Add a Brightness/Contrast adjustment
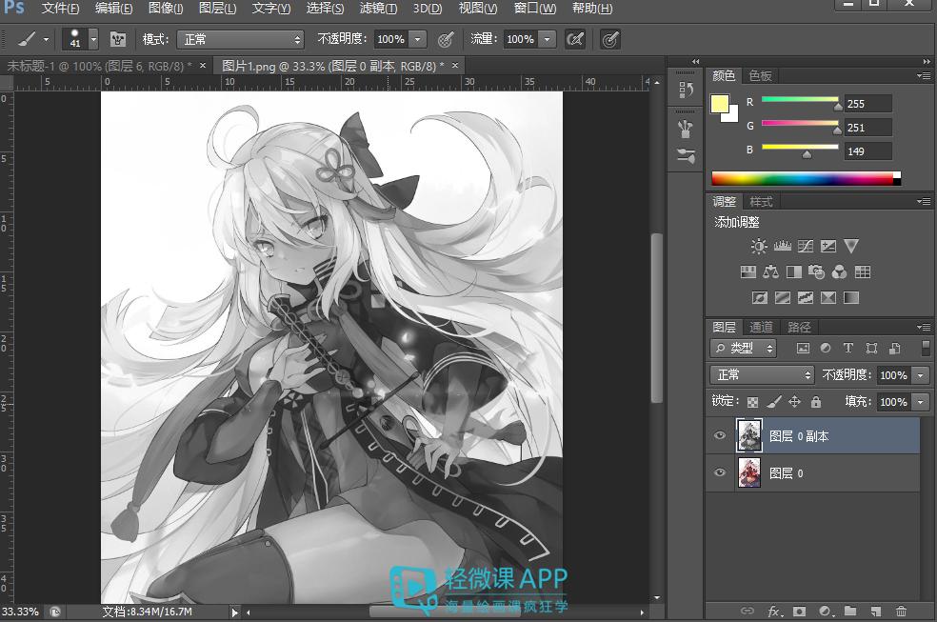The height and width of the screenshot is (622, 937). pos(759,246)
